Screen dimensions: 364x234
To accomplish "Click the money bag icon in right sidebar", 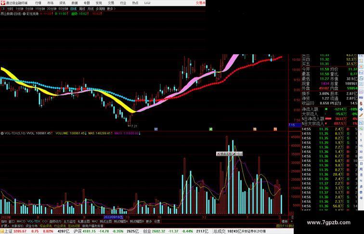I will pos(361,104).
